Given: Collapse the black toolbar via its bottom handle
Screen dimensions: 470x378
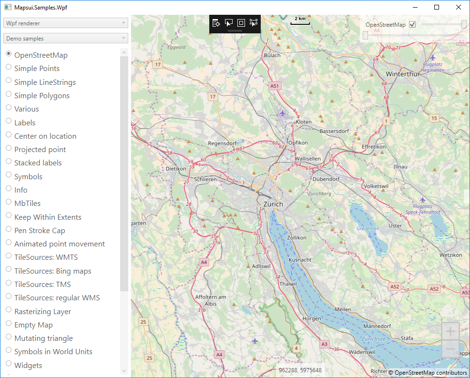Looking at the screenshot, I should pyautogui.click(x=235, y=31).
